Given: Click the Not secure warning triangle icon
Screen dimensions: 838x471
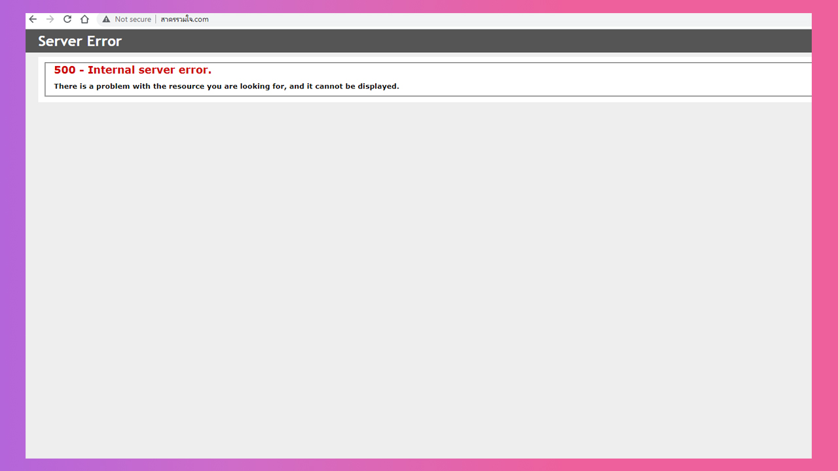Looking at the screenshot, I should point(106,20).
